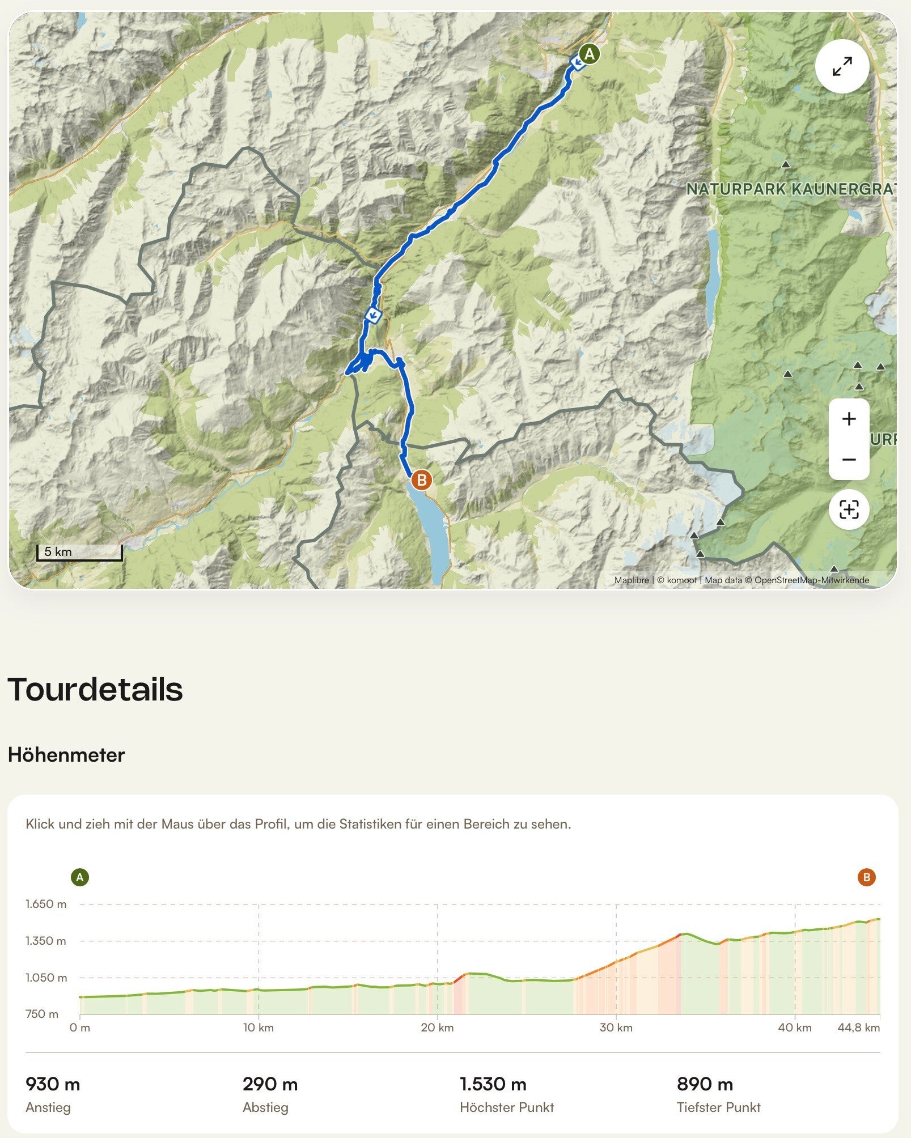This screenshot has height=1138, width=911.
Task: Open the Maplibre attribution link
Action: [632, 580]
